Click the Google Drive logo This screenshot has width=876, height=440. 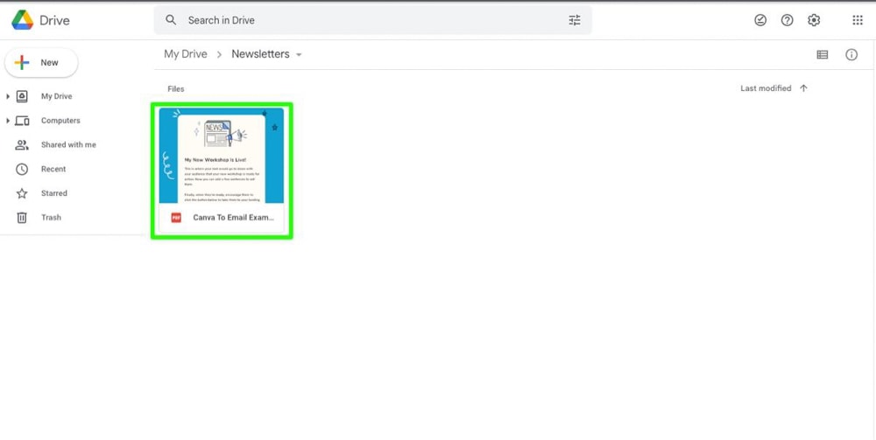(23, 20)
